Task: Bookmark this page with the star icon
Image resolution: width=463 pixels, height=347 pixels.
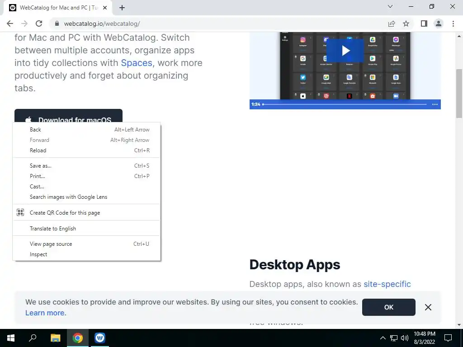Action: point(406,23)
